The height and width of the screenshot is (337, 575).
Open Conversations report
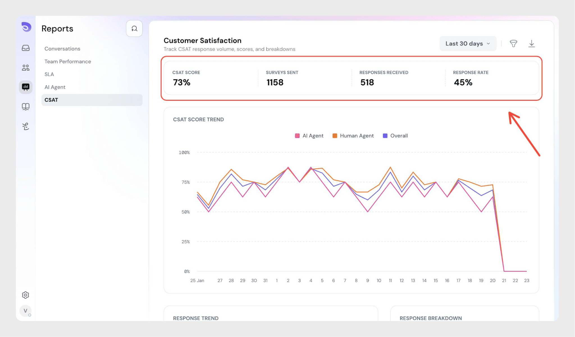[62, 49]
